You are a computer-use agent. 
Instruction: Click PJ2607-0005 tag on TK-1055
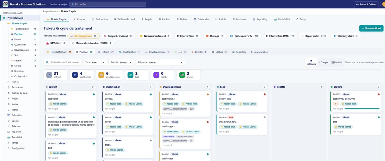tap(348, 104)
